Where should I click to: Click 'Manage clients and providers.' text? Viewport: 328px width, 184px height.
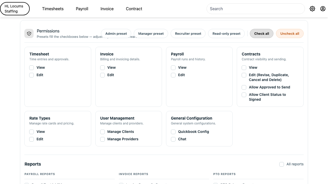[x=122, y=123]
